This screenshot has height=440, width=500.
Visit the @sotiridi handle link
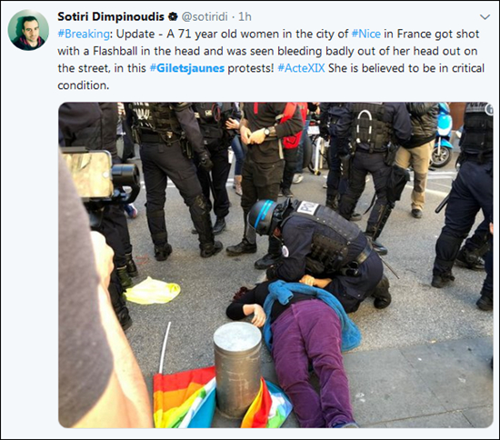[204, 17]
